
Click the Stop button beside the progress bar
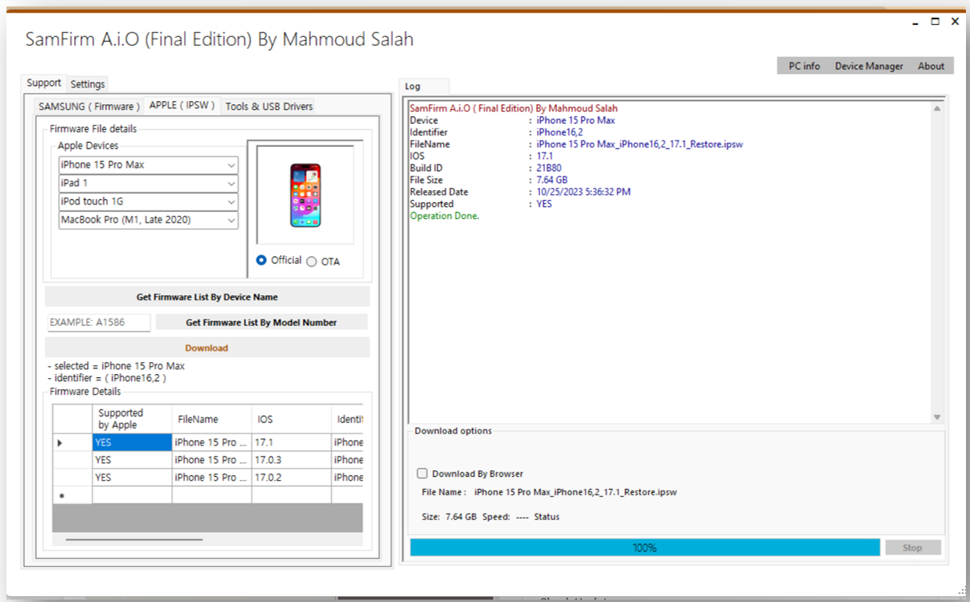[x=912, y=547]
